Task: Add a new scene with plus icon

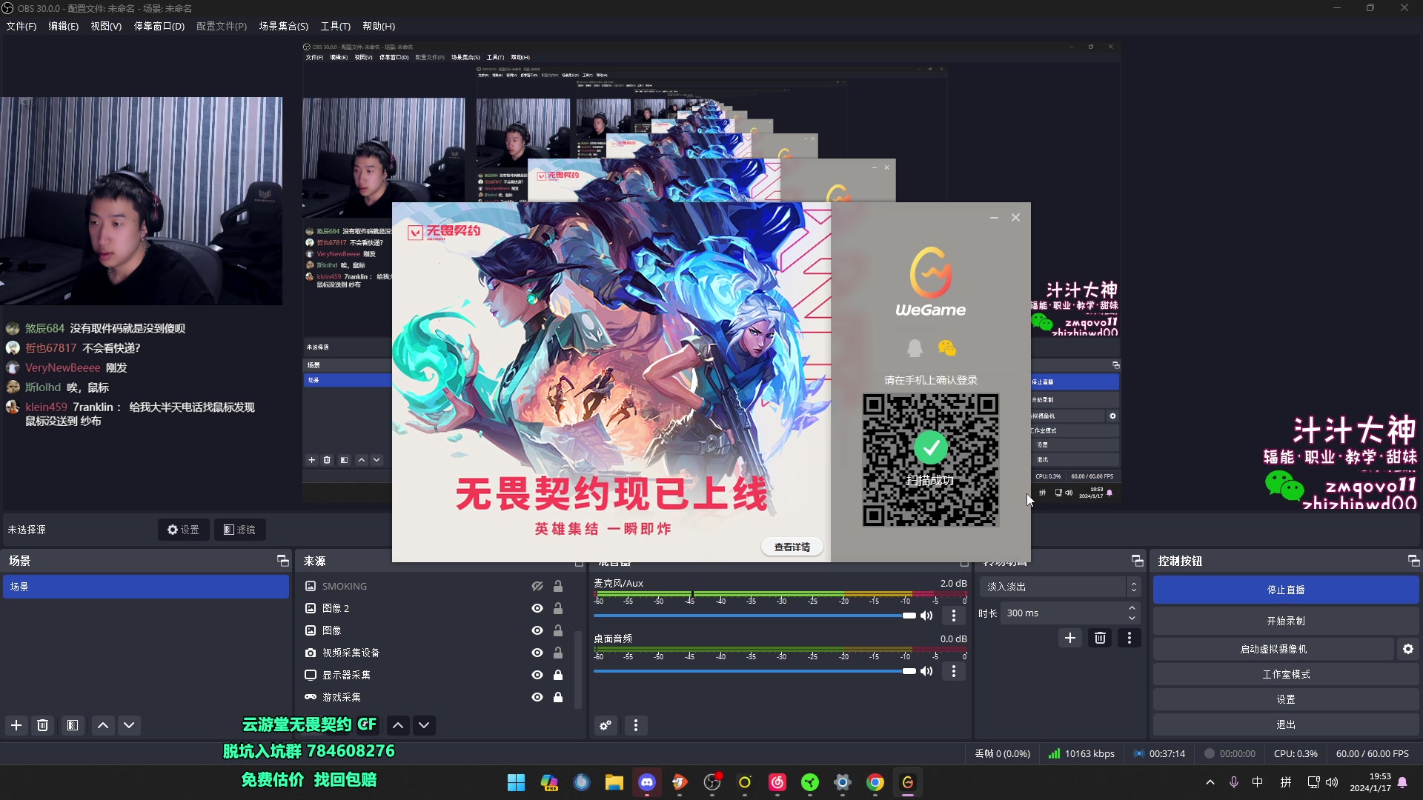Action: (16, 725)
